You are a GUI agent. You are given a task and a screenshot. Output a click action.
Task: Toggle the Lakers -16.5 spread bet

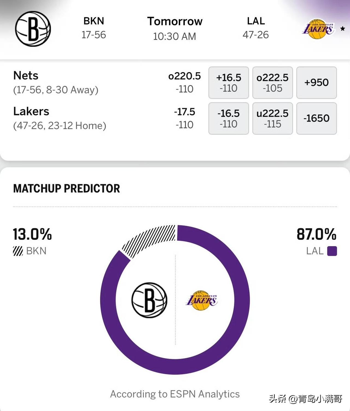[229, 118]
